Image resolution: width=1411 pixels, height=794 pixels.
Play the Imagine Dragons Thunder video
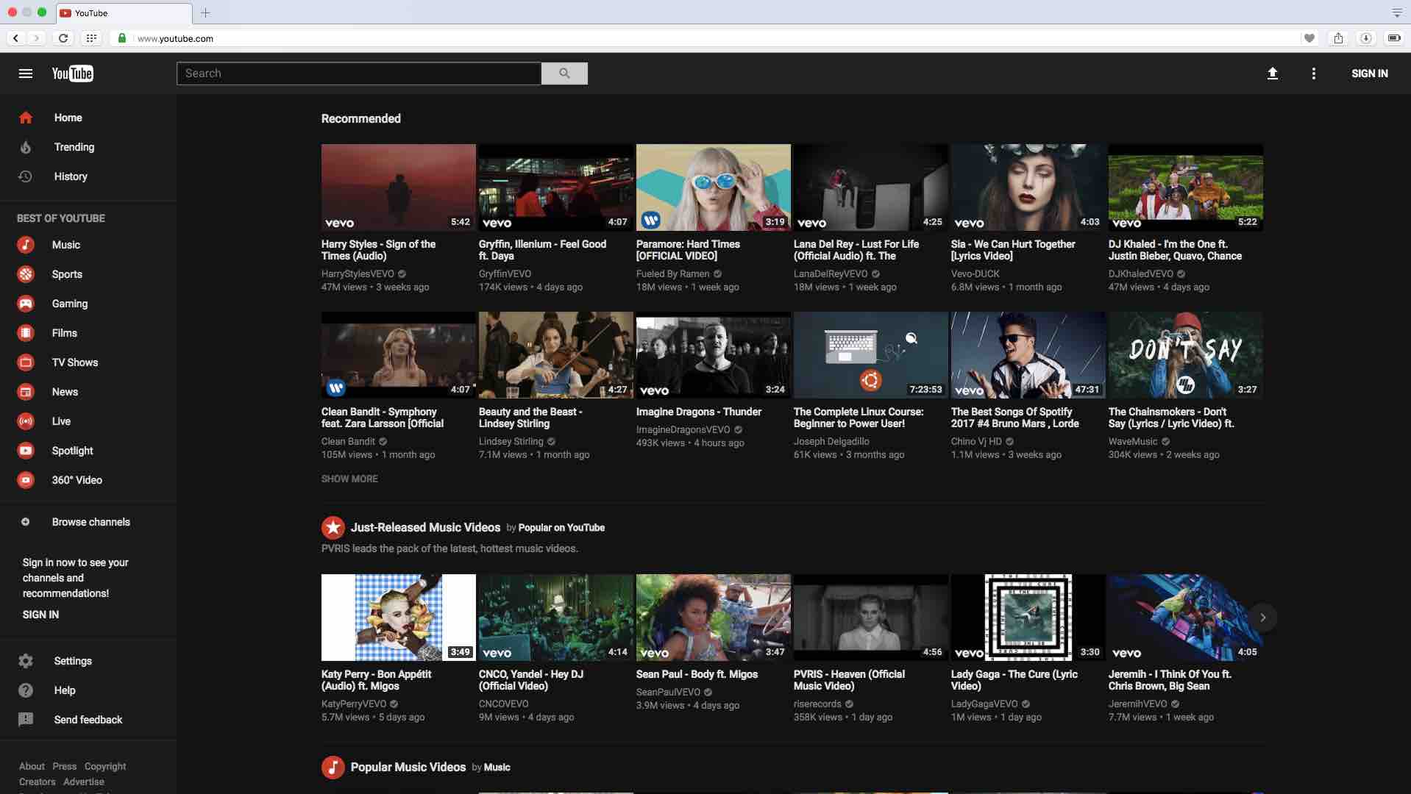pos(711,354)
